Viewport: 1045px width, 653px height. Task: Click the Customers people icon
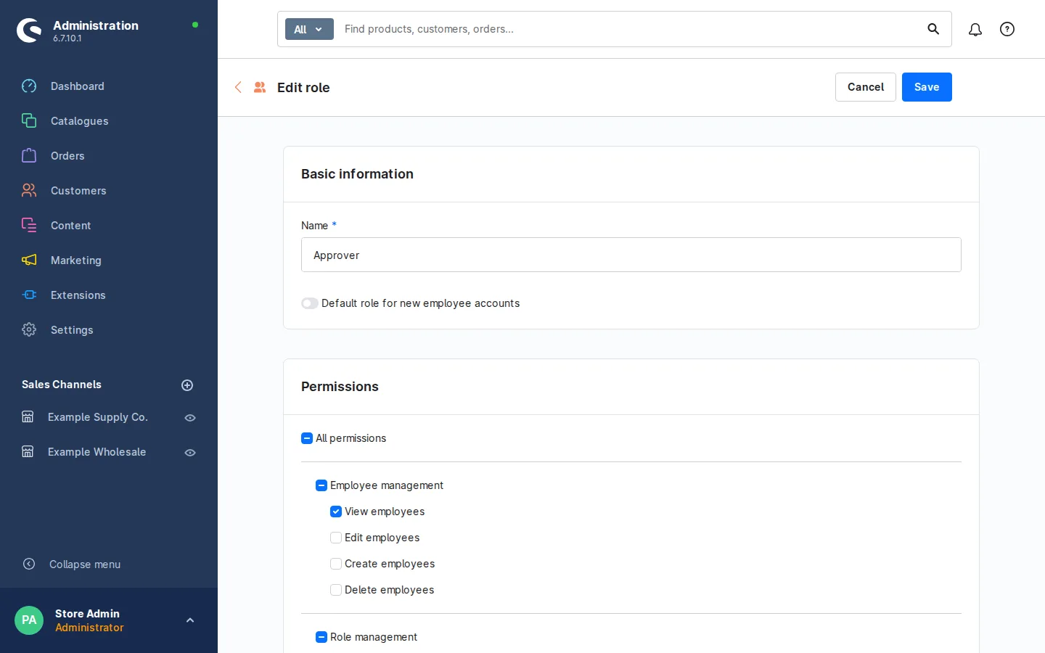(29, 191)
